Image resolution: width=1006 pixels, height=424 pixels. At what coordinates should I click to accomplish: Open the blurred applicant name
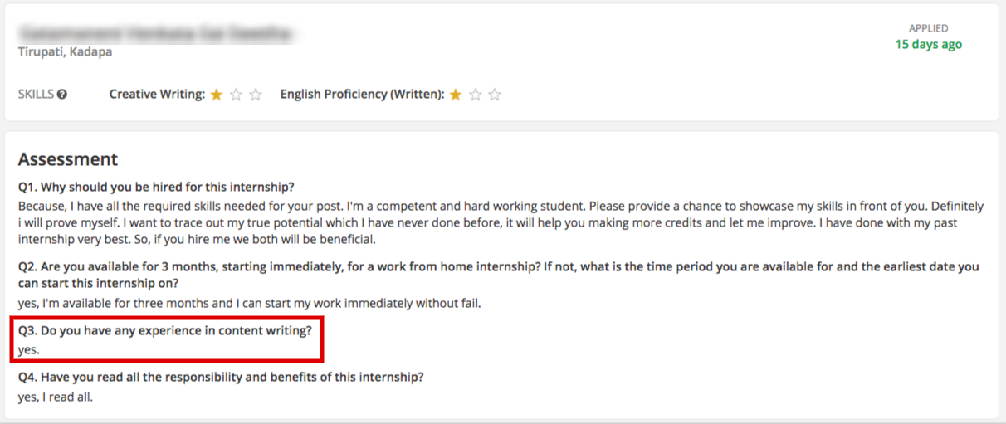click(158, 34)
